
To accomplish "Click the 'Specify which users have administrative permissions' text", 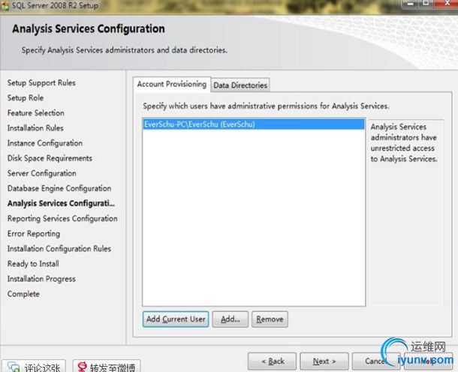I will coord(266,106).
